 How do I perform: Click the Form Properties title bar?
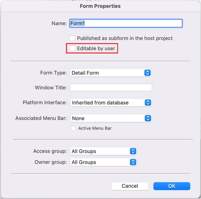[100, 6]
